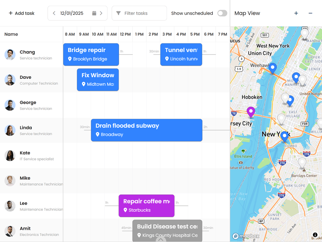Click the filter funnel icon
Screen dimensions: 322x242
click(x=119, y=13)
